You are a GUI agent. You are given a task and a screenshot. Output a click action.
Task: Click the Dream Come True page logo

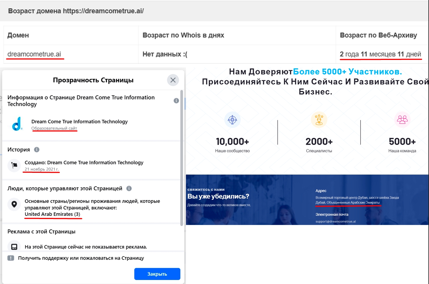pos(17,124)
